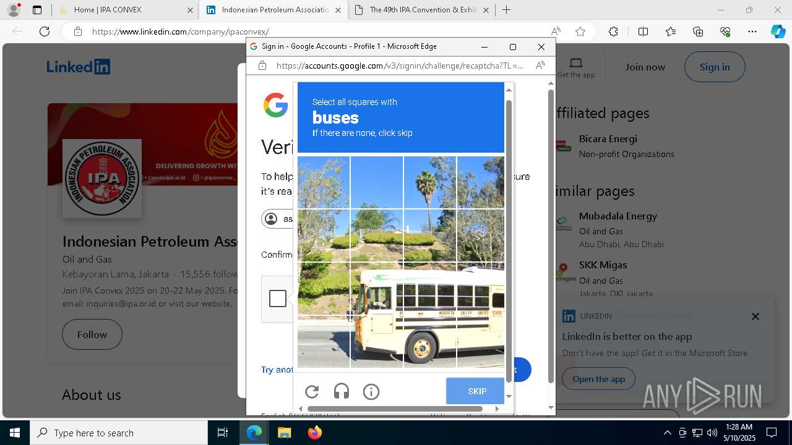792x445 pixels.
Task: Add this page to favorites star
Action: click(x=580, y=32)
